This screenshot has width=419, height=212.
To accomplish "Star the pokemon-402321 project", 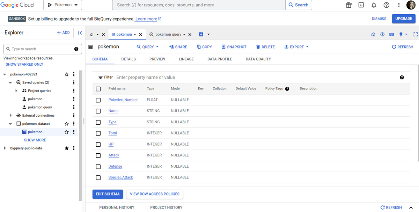I will pos(67,74).
